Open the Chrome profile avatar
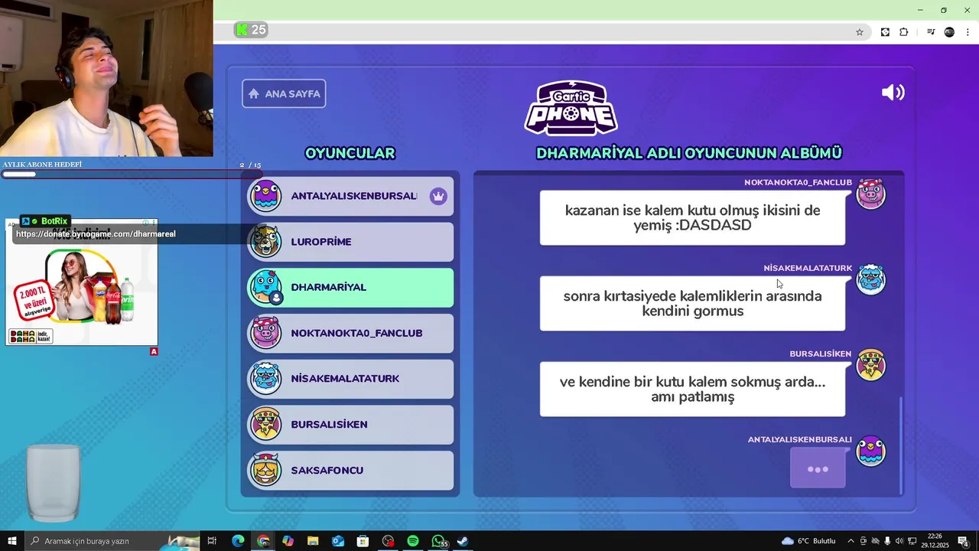Image resolution: width=979 pixels, height=551 pixels. point(949,32)
